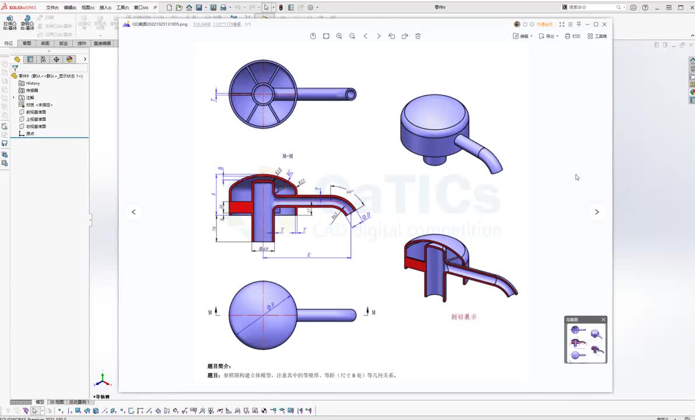
Task: Click the 鸟瞰图 navigator thumbnail
Action: (x=585, y=343)
